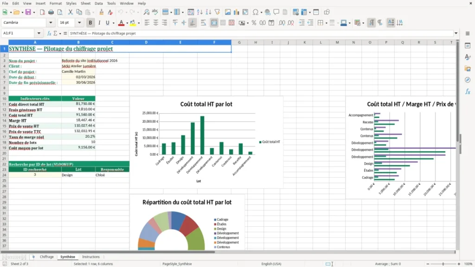Screen dimensions: 475x267
Task: Apply the yellow background color swatch
Action: click(133, 23)
